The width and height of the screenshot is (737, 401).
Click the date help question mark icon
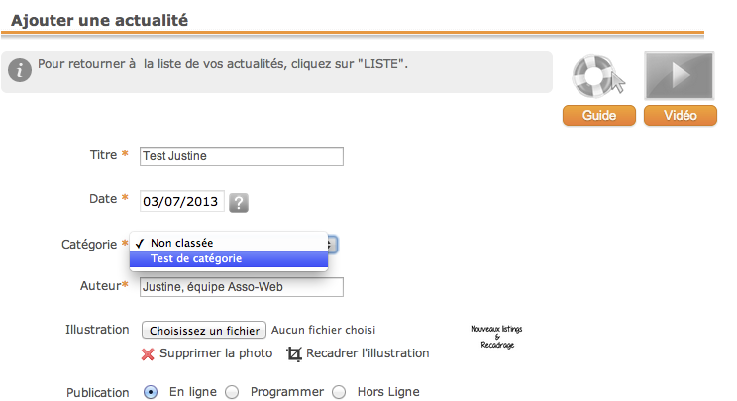tap(239, 203)
